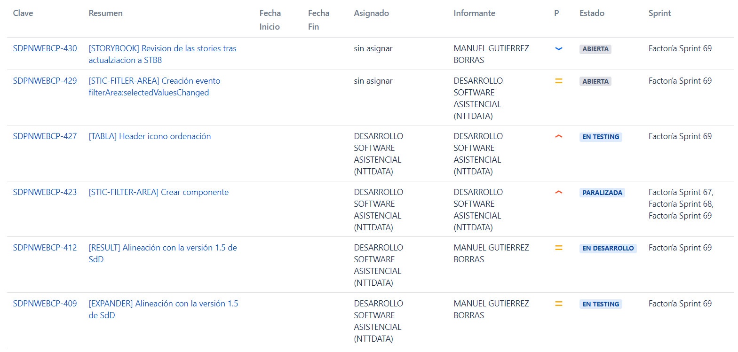The width and height of the screenshot is (738, 352).
Task: Open issue key SDPNWEBCP-412
Action: pyautogui.click(x=45, y=248)
